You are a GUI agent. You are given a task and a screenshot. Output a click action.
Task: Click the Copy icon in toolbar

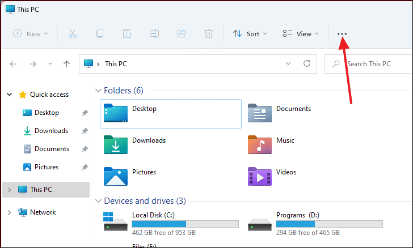tap(100, 33)
